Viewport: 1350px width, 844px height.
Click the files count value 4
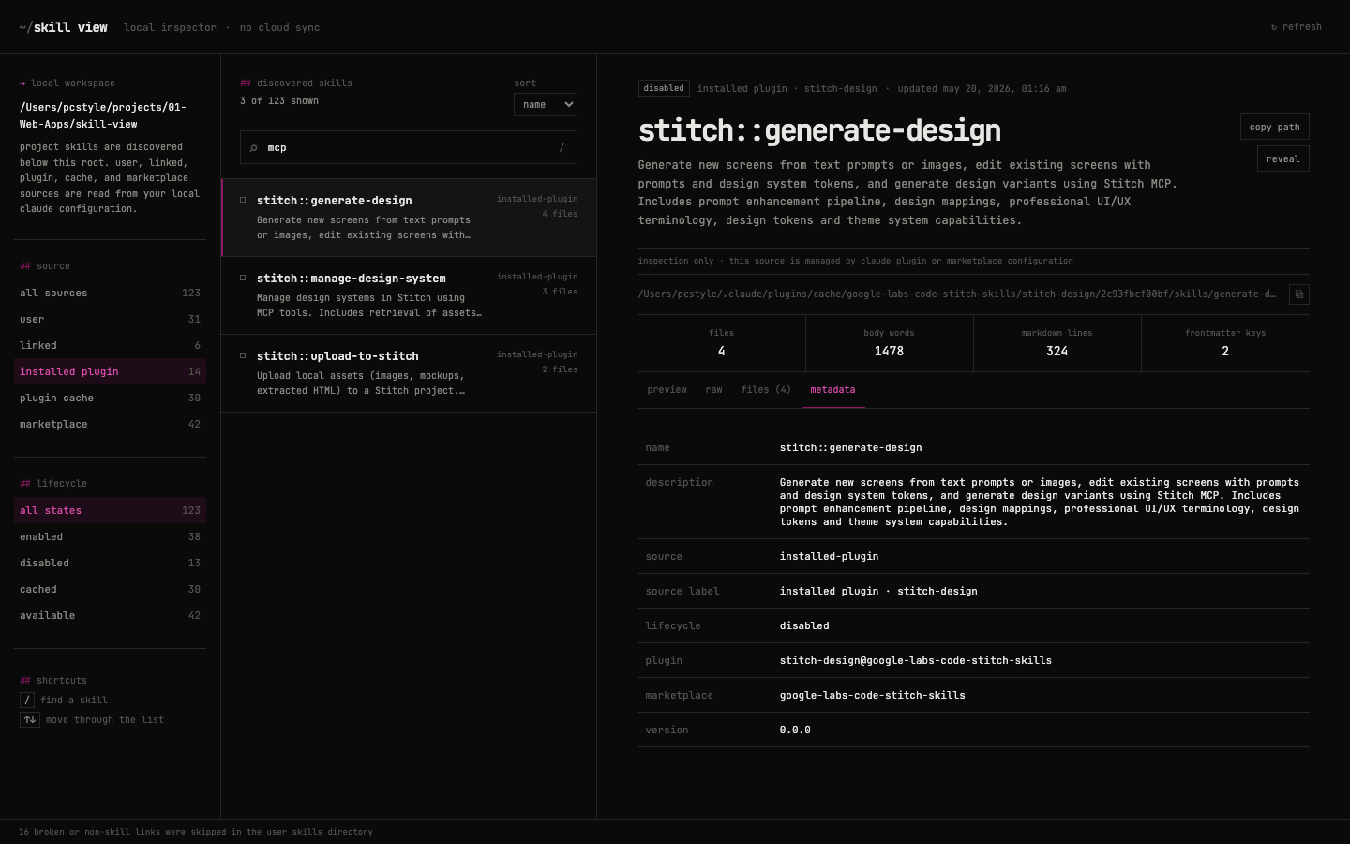click(721, 352)
